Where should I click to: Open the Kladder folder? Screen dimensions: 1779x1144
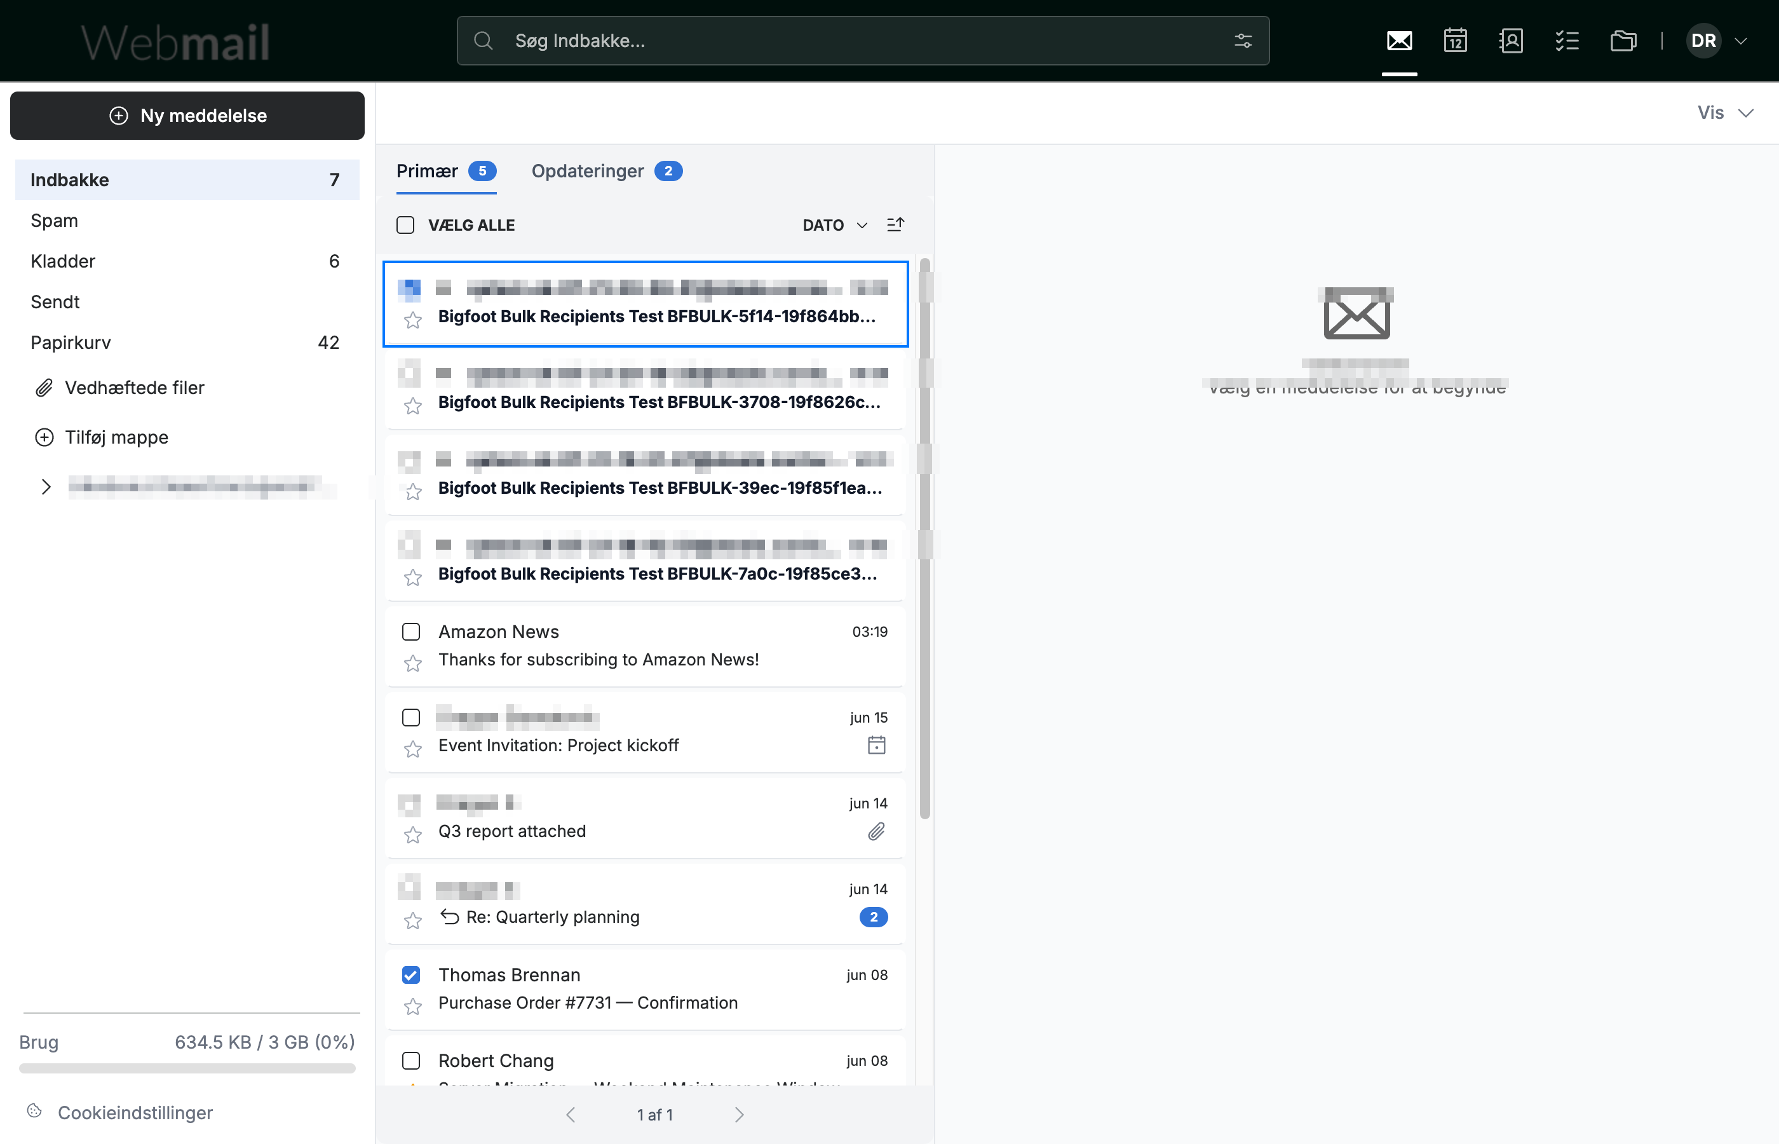pyautogui.click(x=187, y=261)
